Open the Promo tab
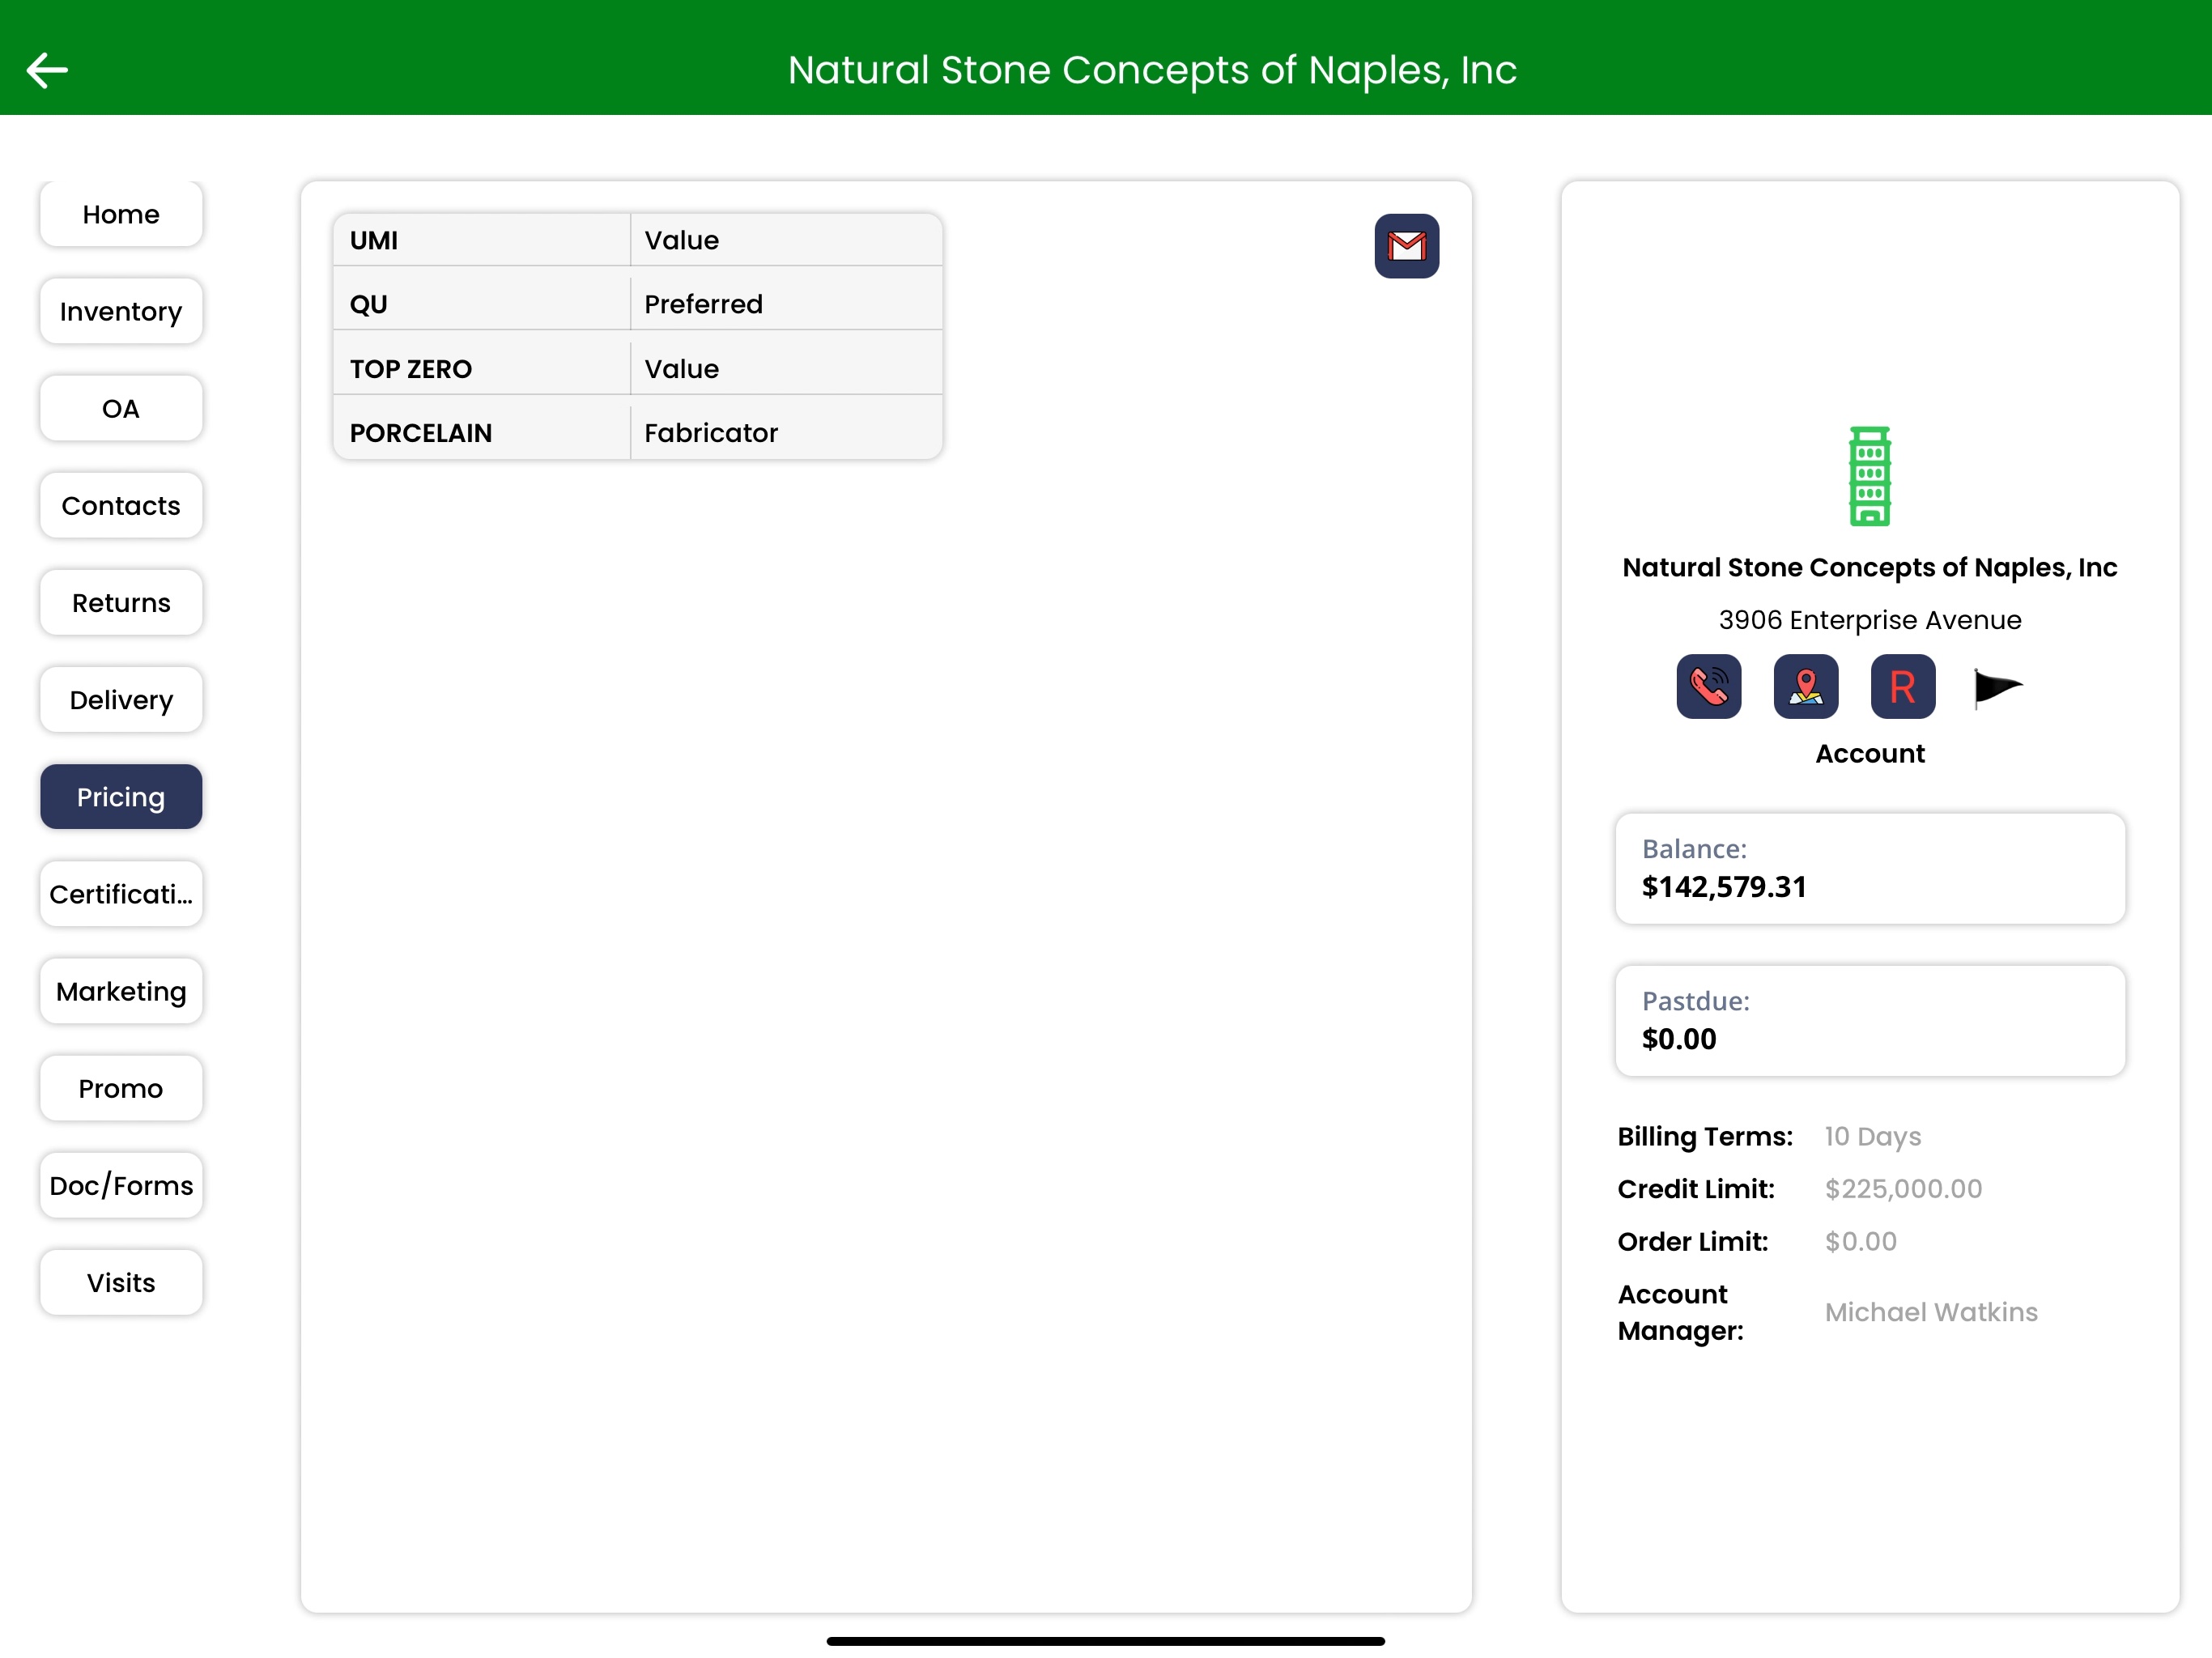The width and height of the screenshot is (2212, 1658). coord(121,1088)
